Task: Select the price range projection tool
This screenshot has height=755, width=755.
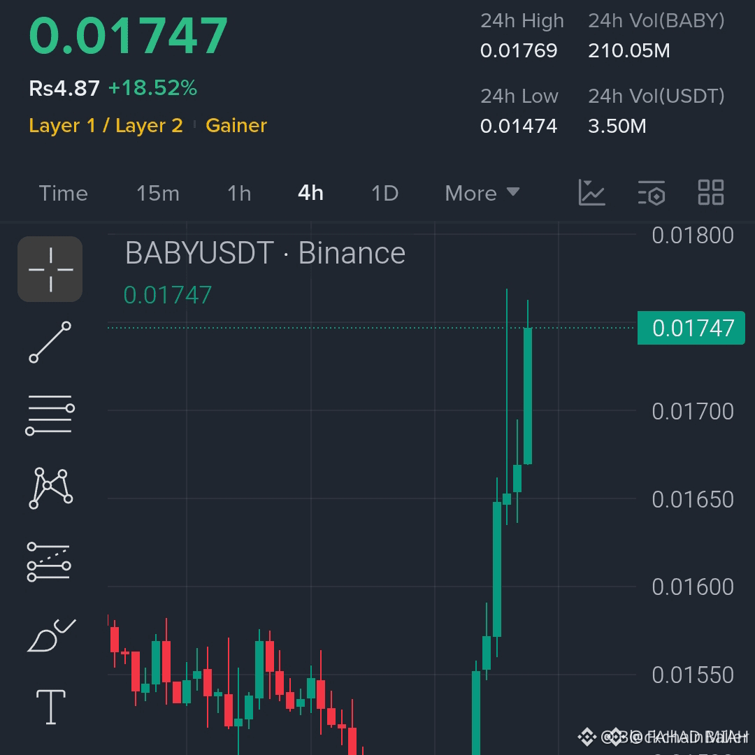Action: pyautogui.click(x=49, y=562)
